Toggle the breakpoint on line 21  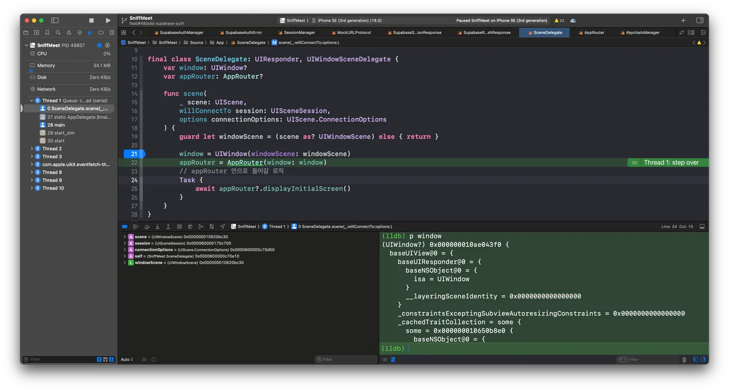(x=134, y=154)
